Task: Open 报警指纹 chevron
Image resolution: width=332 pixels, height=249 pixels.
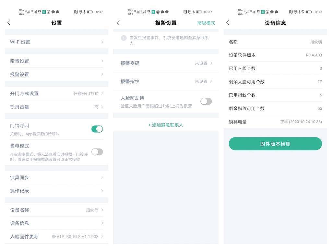Action: pyautogui.click(x=211, y=81)
